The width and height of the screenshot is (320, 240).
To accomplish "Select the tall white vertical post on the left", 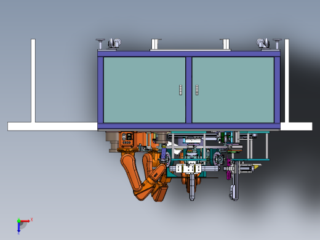I will 33,81.
